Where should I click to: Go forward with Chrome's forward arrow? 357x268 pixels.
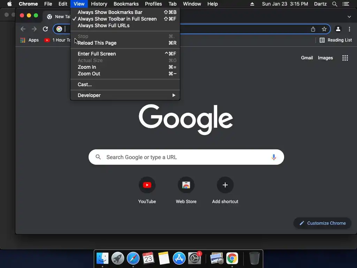[34, 29]
